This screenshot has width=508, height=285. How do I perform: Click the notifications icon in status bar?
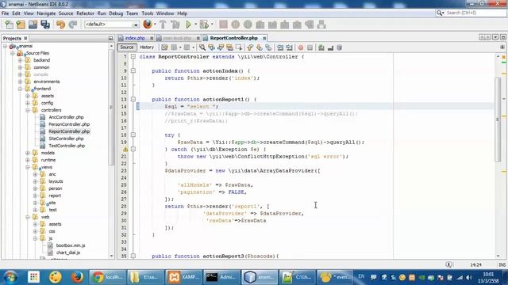[x=448, y=264]
